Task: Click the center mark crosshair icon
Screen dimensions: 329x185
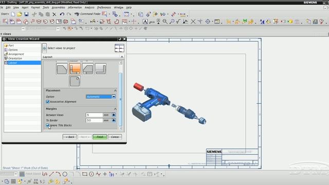Action: point(134,22)
